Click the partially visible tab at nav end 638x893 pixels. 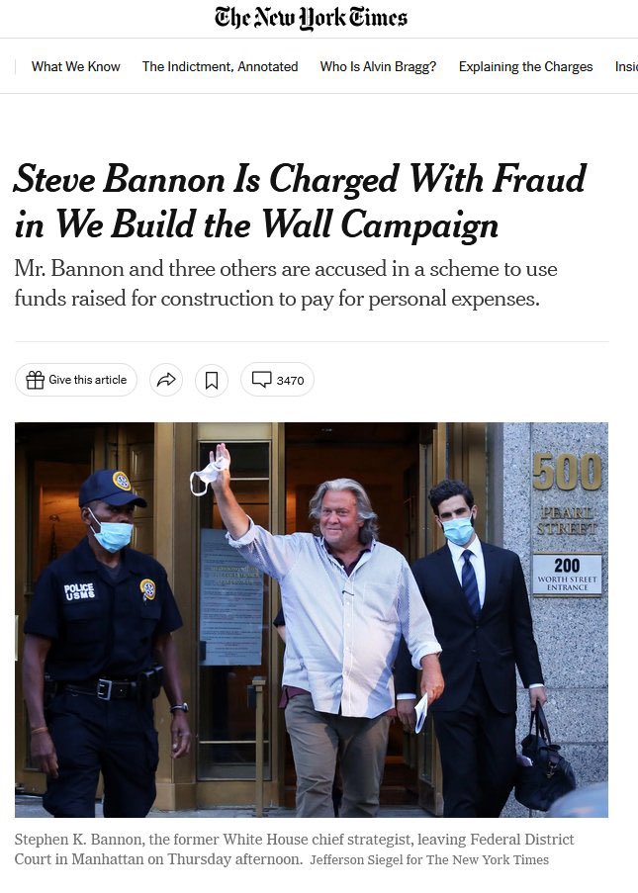[626, 66]
